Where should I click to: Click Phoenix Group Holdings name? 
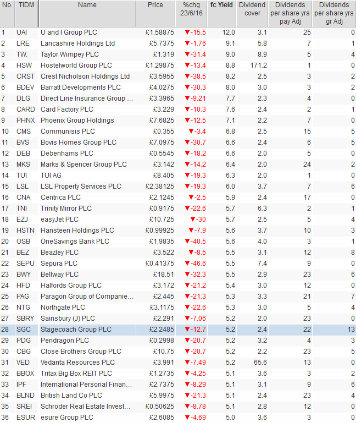77,120
